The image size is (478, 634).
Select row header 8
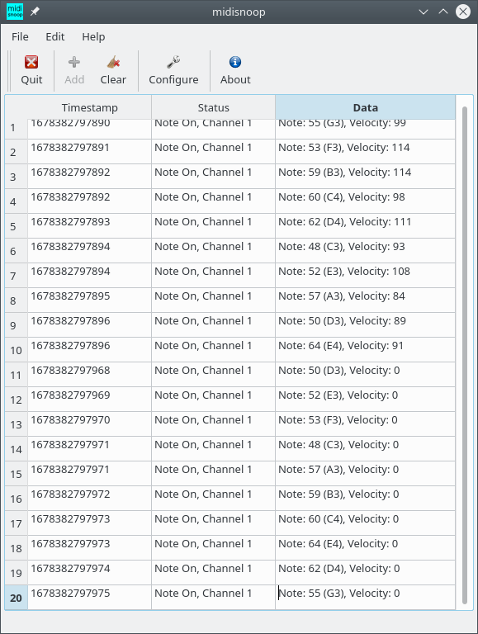pyautogui.click(x=17, y=300)
